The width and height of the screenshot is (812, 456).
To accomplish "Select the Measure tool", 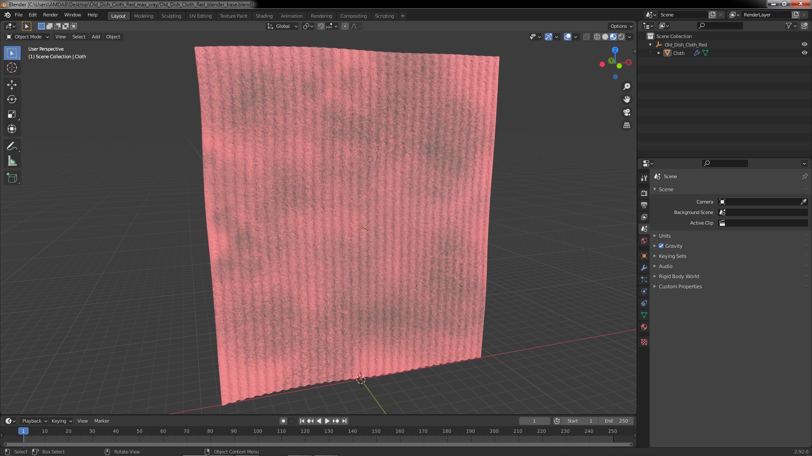I will (x=12, y=161).
